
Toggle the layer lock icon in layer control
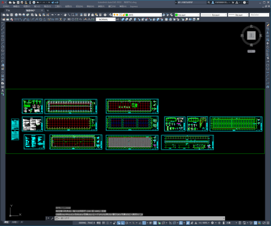(123, 15)
